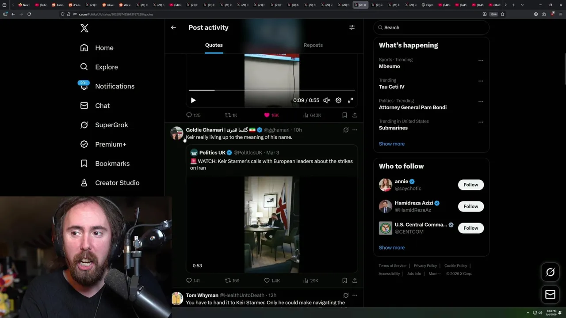566x318 pixels.
Task: Click Grok icon on Goldie Ghamari post
Action: coord(346,130)
